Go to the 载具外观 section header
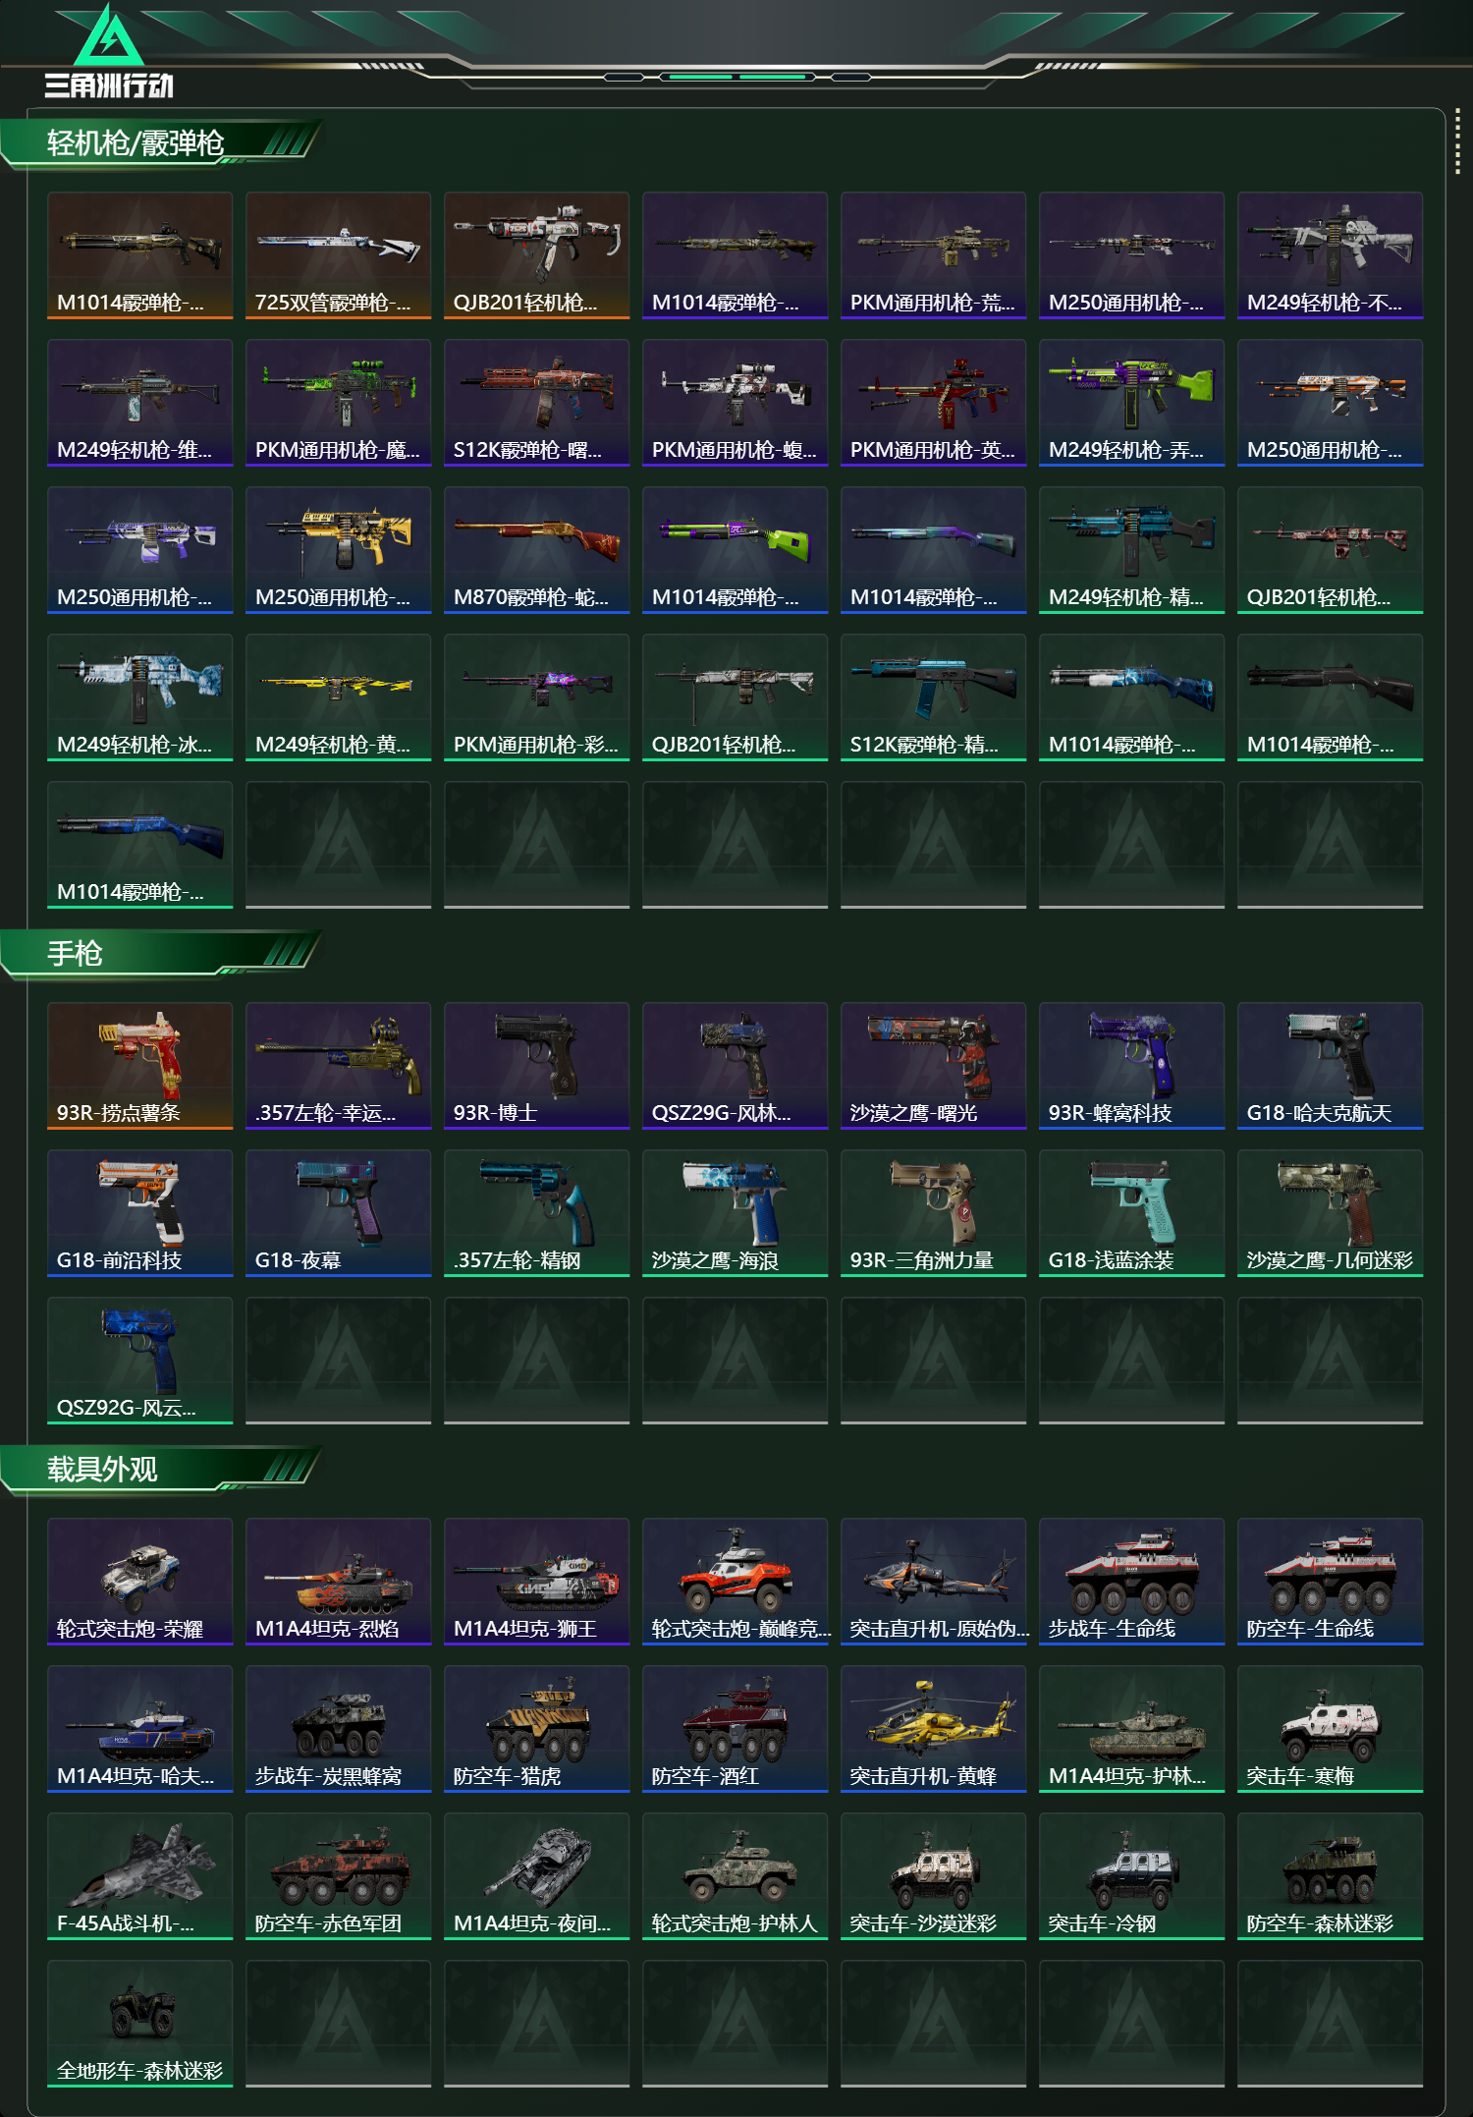 click(x=102, y=1469)
